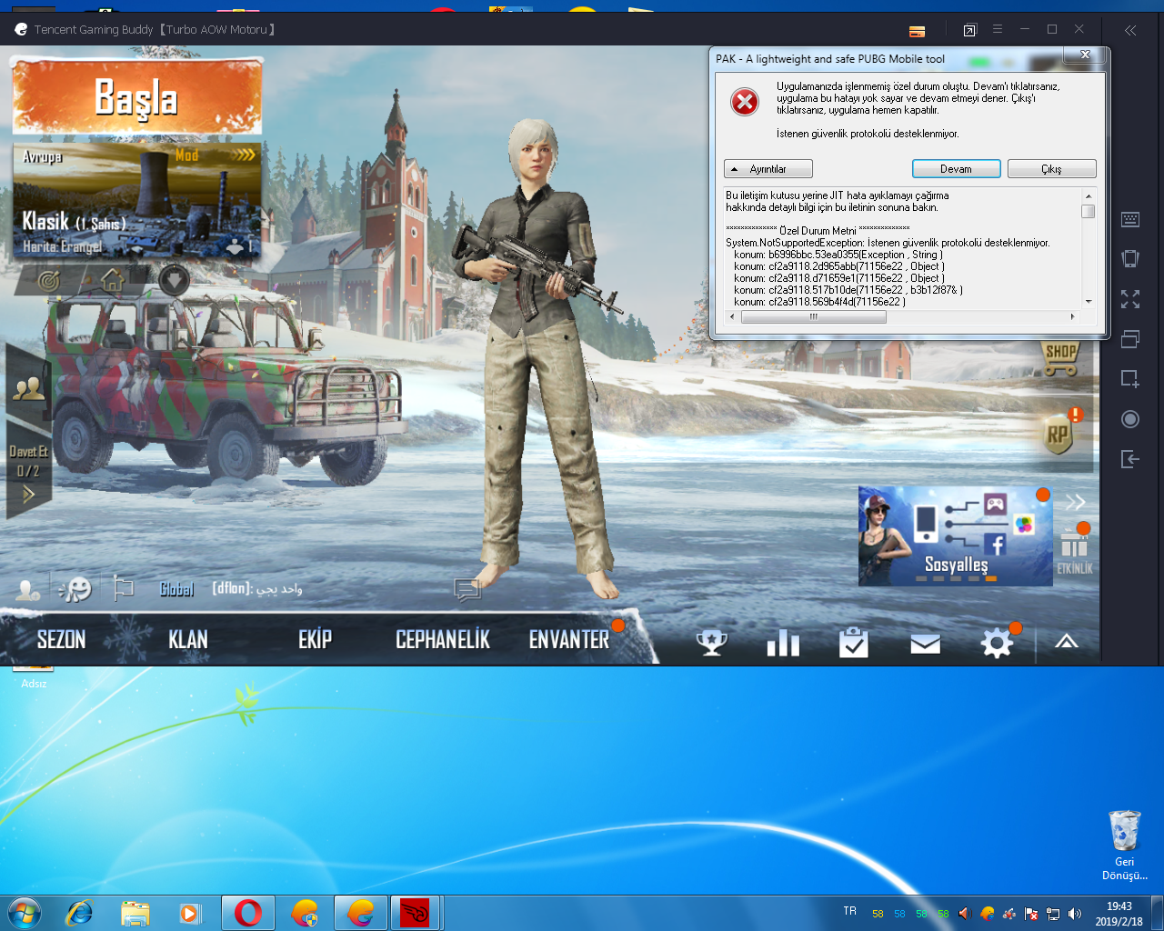
Task: Open the Sosyalleş social banner
Action: (x=955, y=536)
